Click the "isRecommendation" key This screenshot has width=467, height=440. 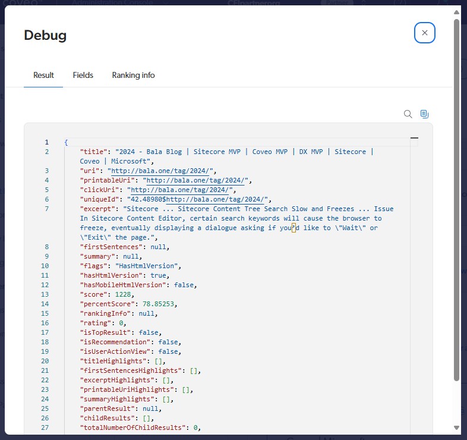click(x=115, y=342)
